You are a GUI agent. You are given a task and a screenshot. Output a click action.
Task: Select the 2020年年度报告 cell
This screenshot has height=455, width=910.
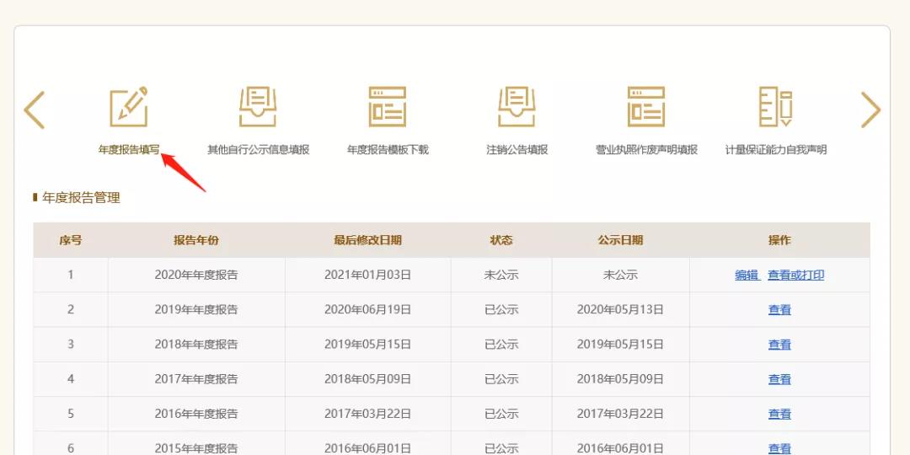pyautogui.click(x=196, y=275)
